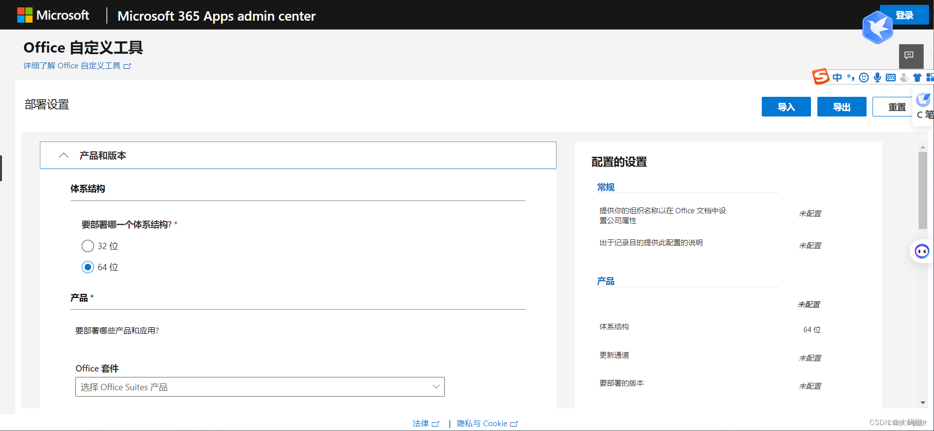This screenshot has height=431, width=934.
Task: Click the microphone voice input icon
Action: coord(877,78)
